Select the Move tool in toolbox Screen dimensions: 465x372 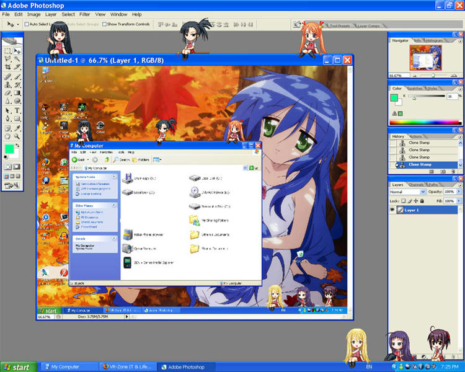point(17,51)
